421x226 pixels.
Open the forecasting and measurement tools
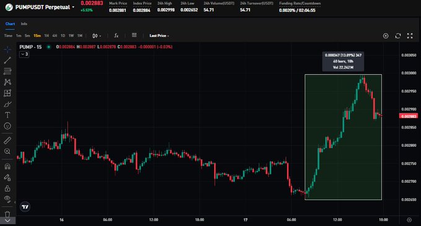click(x=7, y=93)
